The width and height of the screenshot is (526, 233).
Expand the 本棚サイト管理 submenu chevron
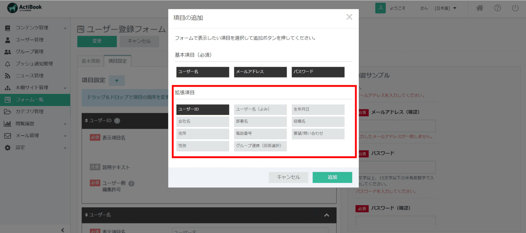click(65, 88)
